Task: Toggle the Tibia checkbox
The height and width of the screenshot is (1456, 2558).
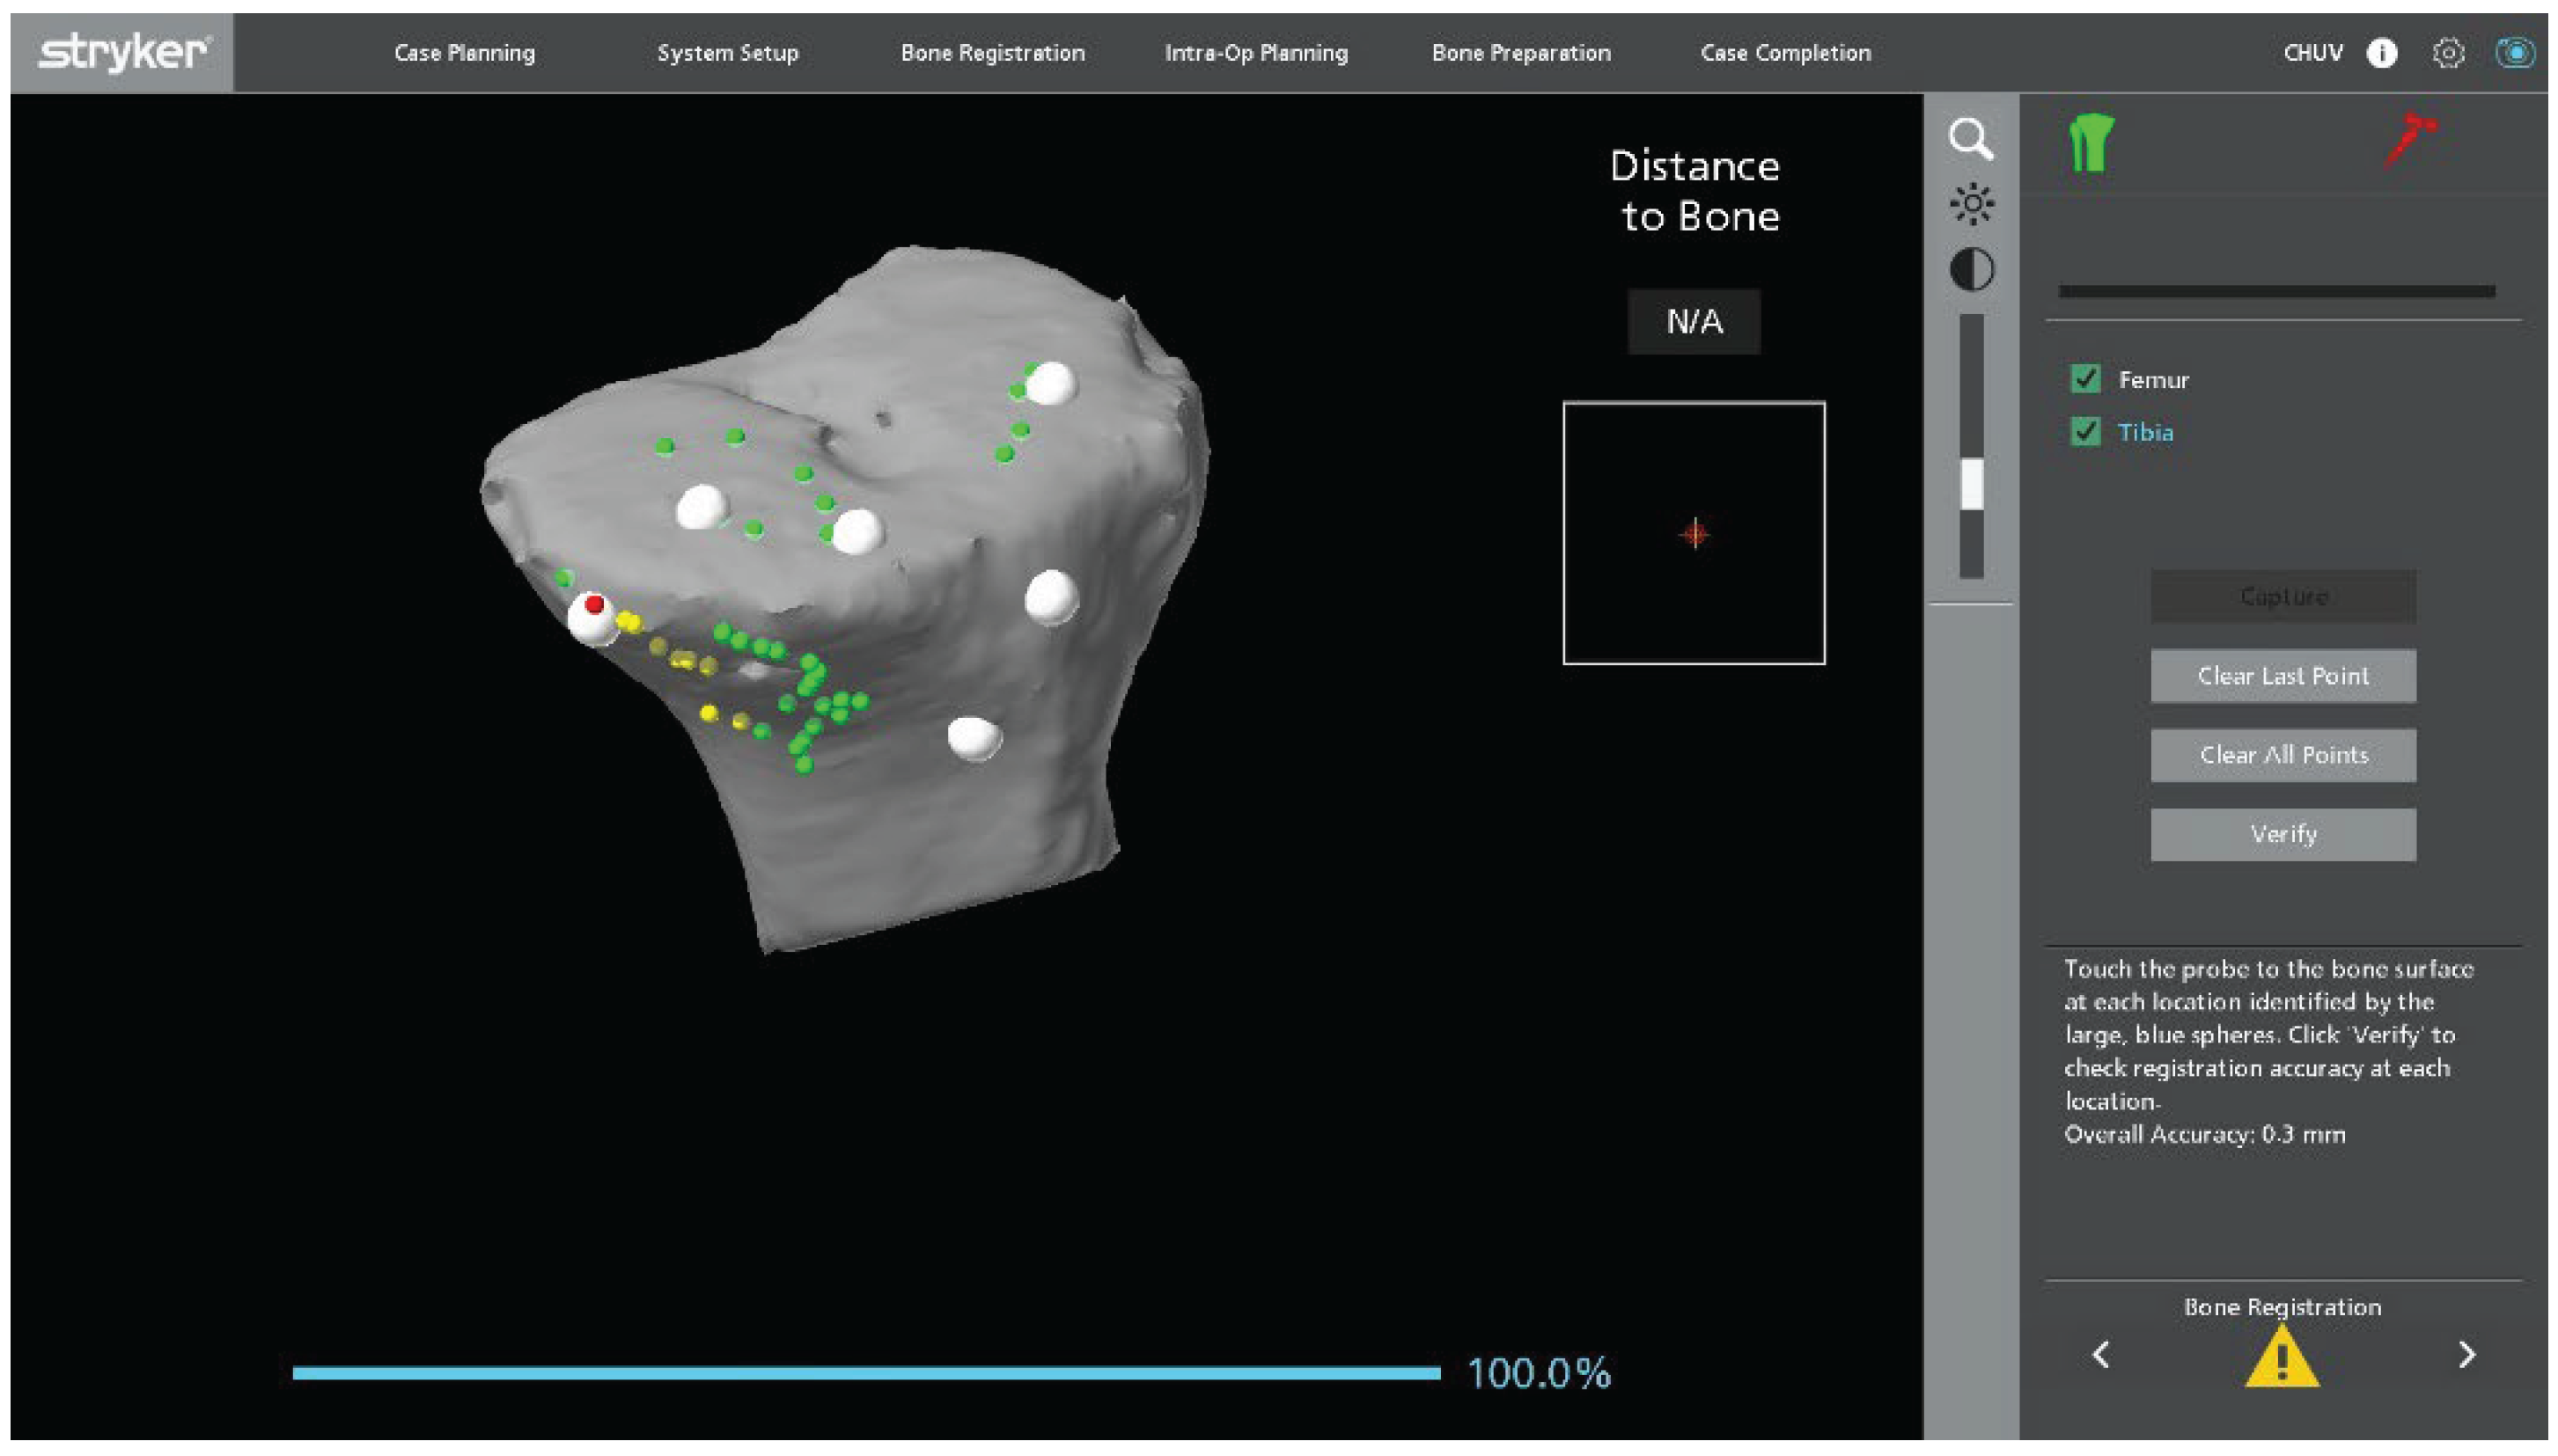Action: pos(2084,432)
